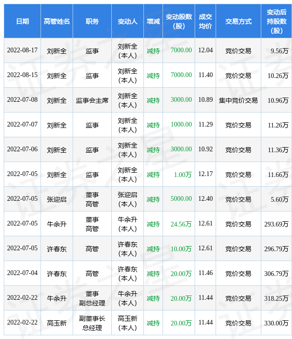The image size is (292, 339).
Task: Click 7000.00 in the 2022-08-15 row
Action: tap(181, 75)
